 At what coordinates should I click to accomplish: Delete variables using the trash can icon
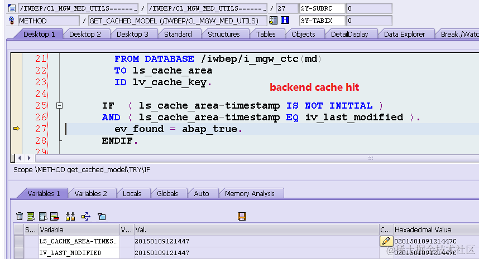(20, 216)
